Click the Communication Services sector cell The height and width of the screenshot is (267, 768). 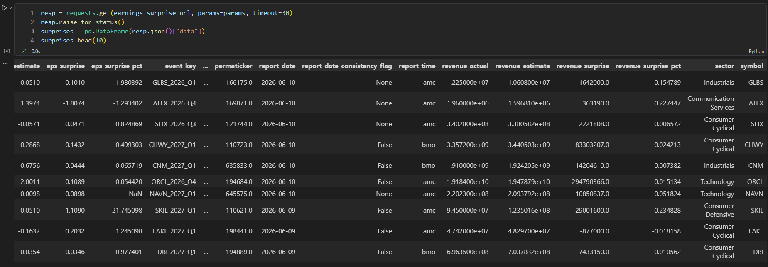tap(711, 103)
